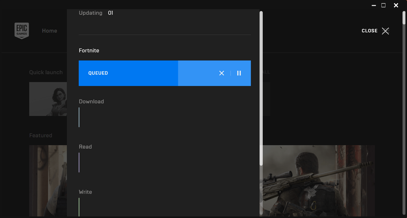This screenshot has height=218, width=407.
Task: Close the Epic Games Launcher window
Action: (396, 5)
